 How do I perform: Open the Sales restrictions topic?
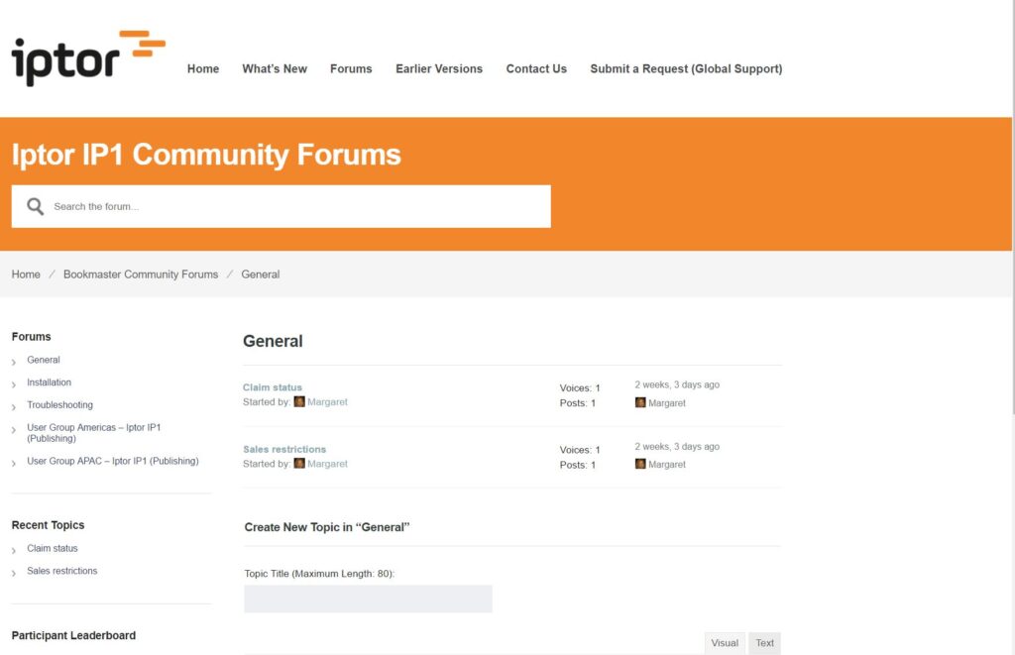click(284, 449)
